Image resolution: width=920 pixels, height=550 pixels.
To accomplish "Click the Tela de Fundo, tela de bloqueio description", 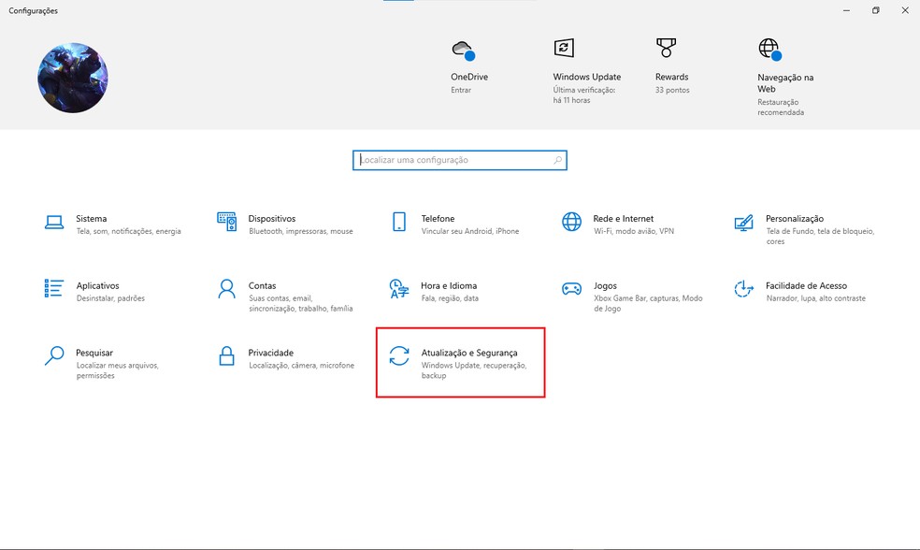I will pos(820,236).
